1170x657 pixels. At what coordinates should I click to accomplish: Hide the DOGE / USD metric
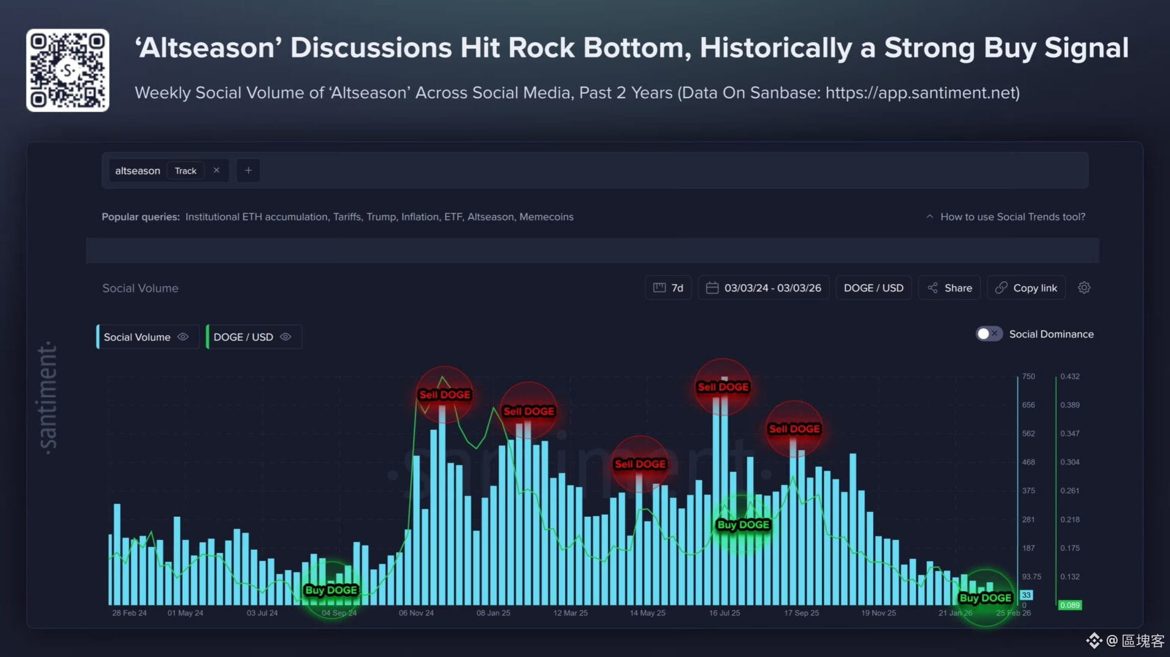[285, 337]
